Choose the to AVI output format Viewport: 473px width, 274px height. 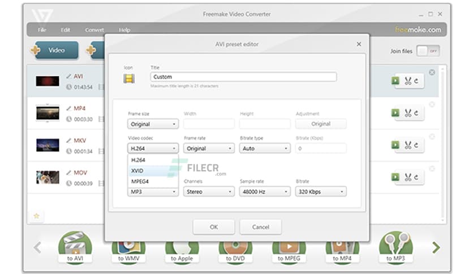point(75,248)
